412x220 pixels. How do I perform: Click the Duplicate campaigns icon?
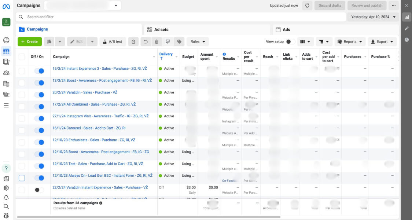[49, 41]
